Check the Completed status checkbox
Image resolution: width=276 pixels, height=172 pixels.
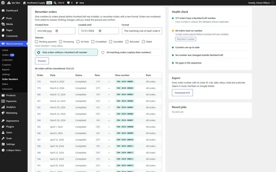click(x=93, y=42)
